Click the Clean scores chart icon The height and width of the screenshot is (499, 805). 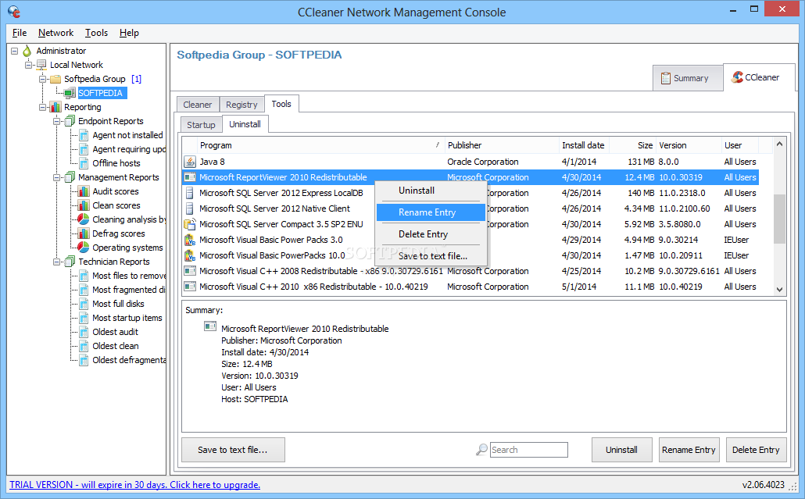point(84,205)
